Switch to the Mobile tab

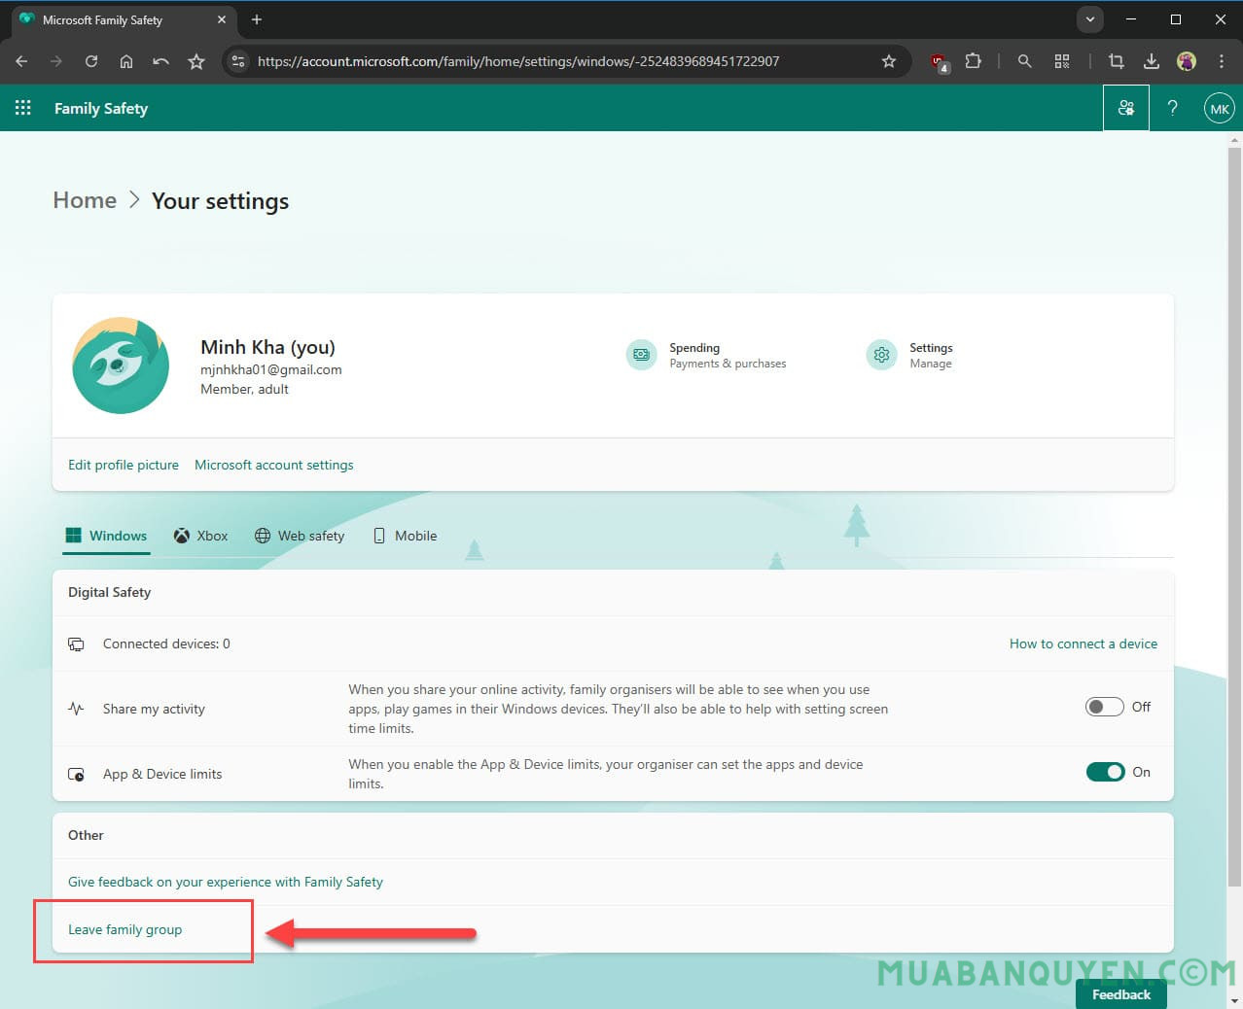(x=405, y=536)
